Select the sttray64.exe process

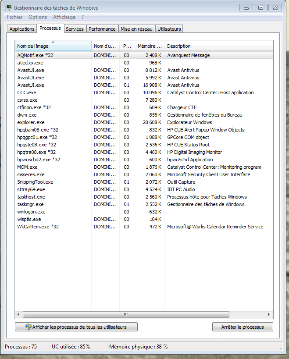pyautogui.click(x=144, y=189)
